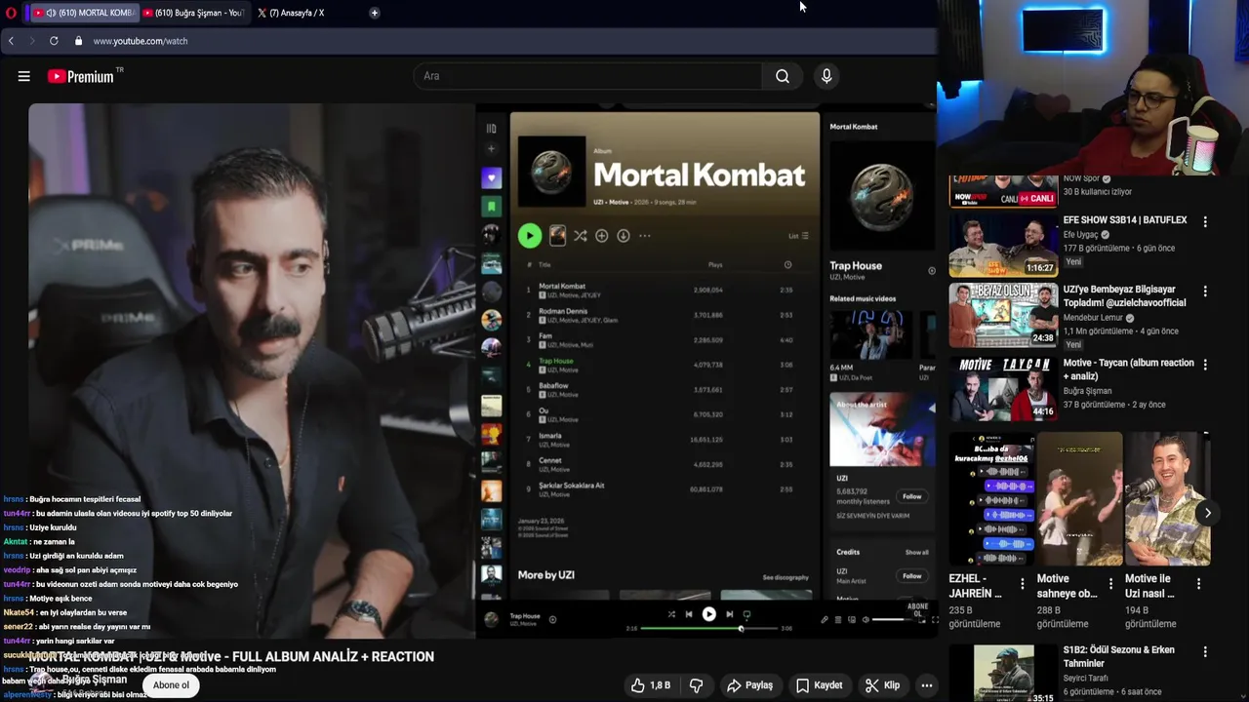Screen dimensions: 1249x702
Task: Run search with the magnifier button
Action: (783, 76)
